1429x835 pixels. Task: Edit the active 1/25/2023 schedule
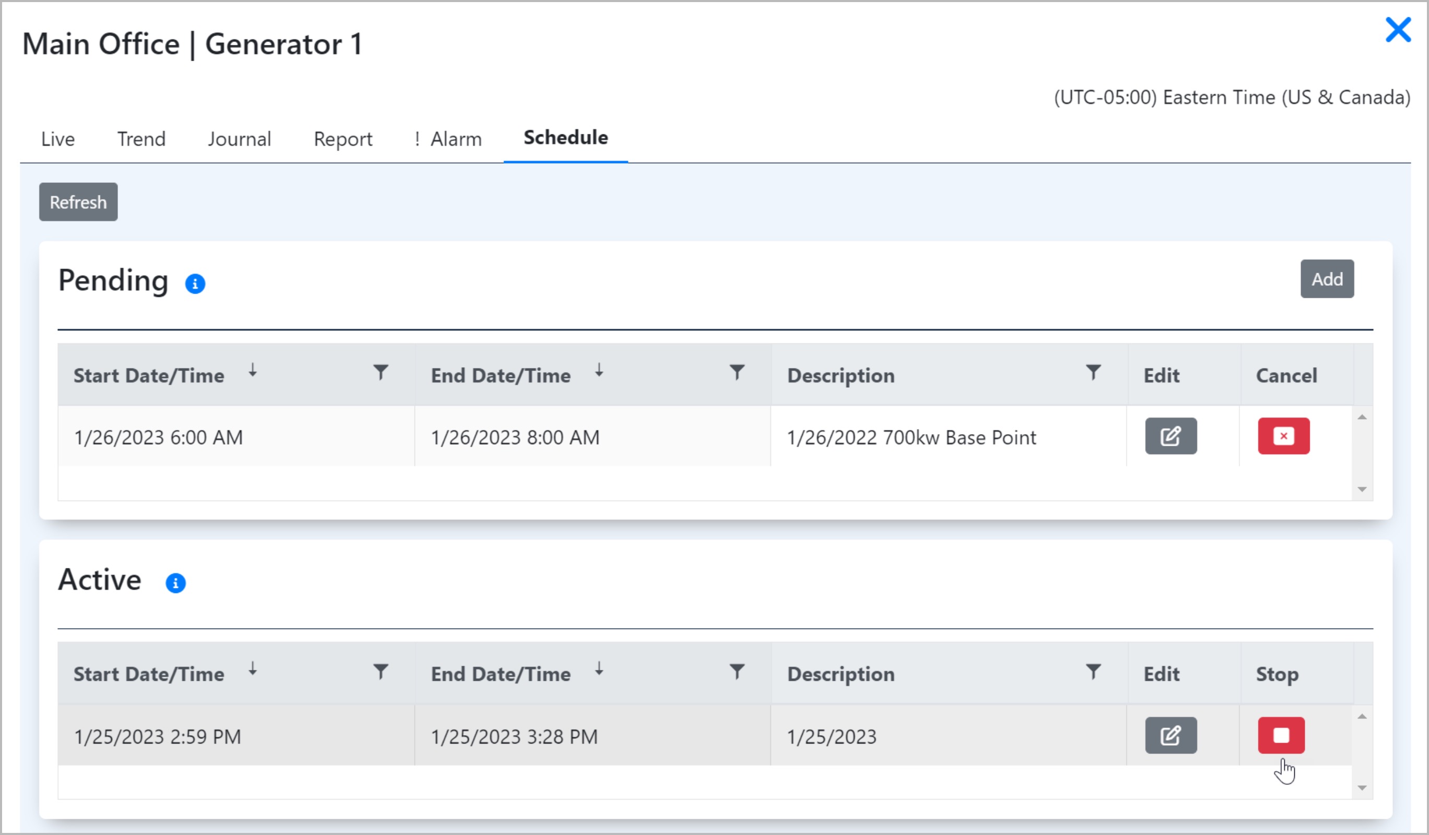[1170, 735]
